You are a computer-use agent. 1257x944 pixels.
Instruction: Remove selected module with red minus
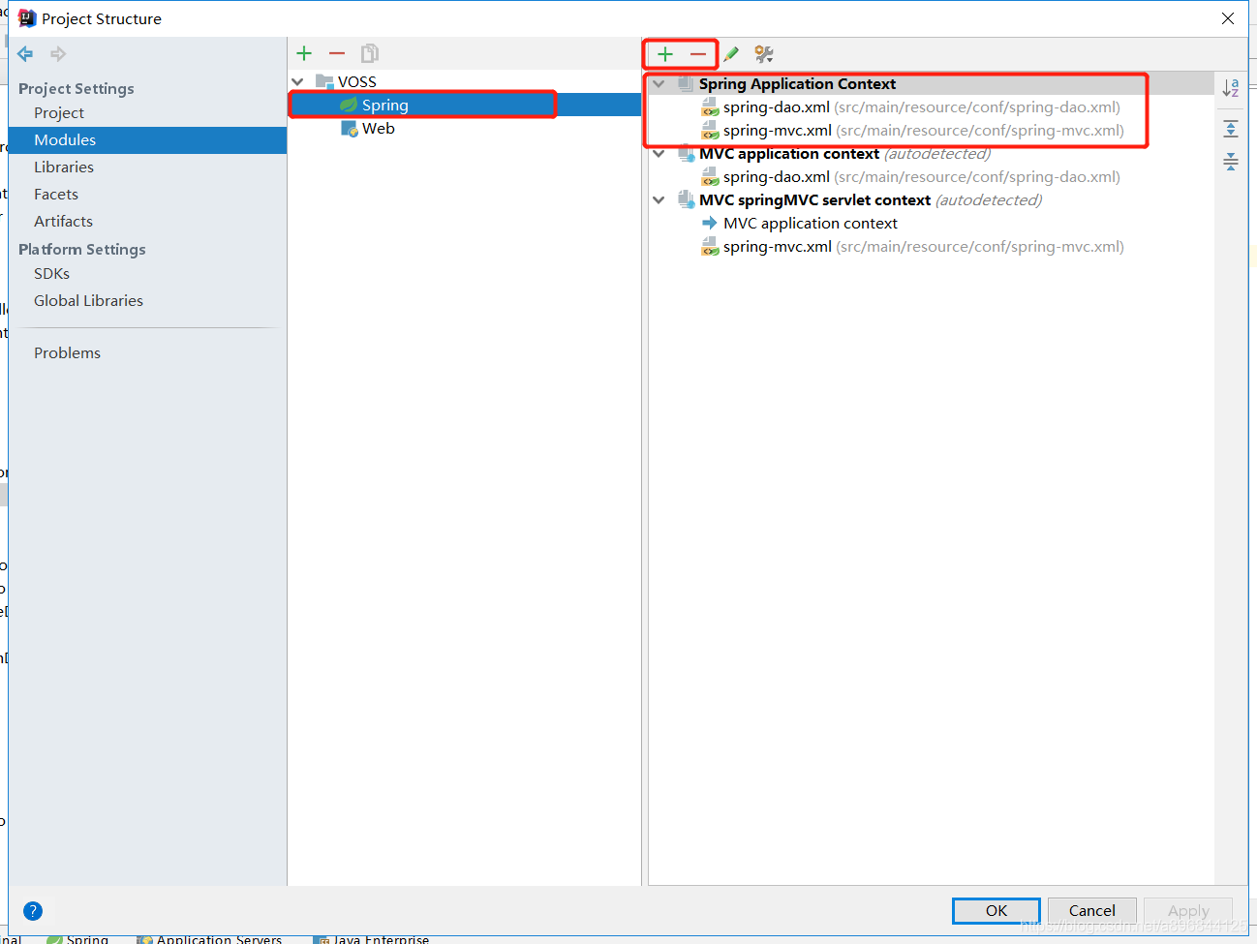click(337, 53)
